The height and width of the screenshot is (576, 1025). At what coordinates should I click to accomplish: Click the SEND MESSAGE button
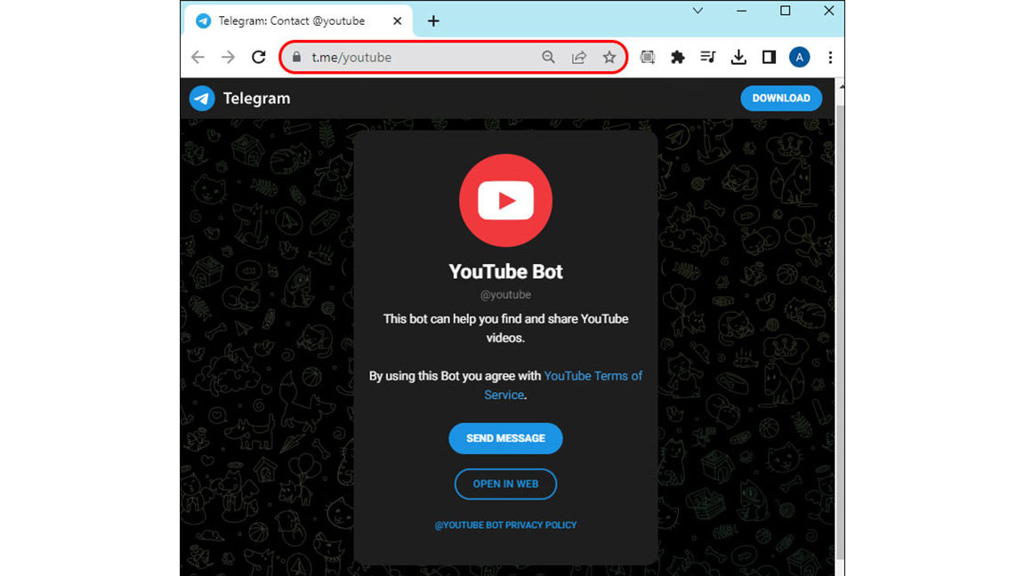[505, 438]
